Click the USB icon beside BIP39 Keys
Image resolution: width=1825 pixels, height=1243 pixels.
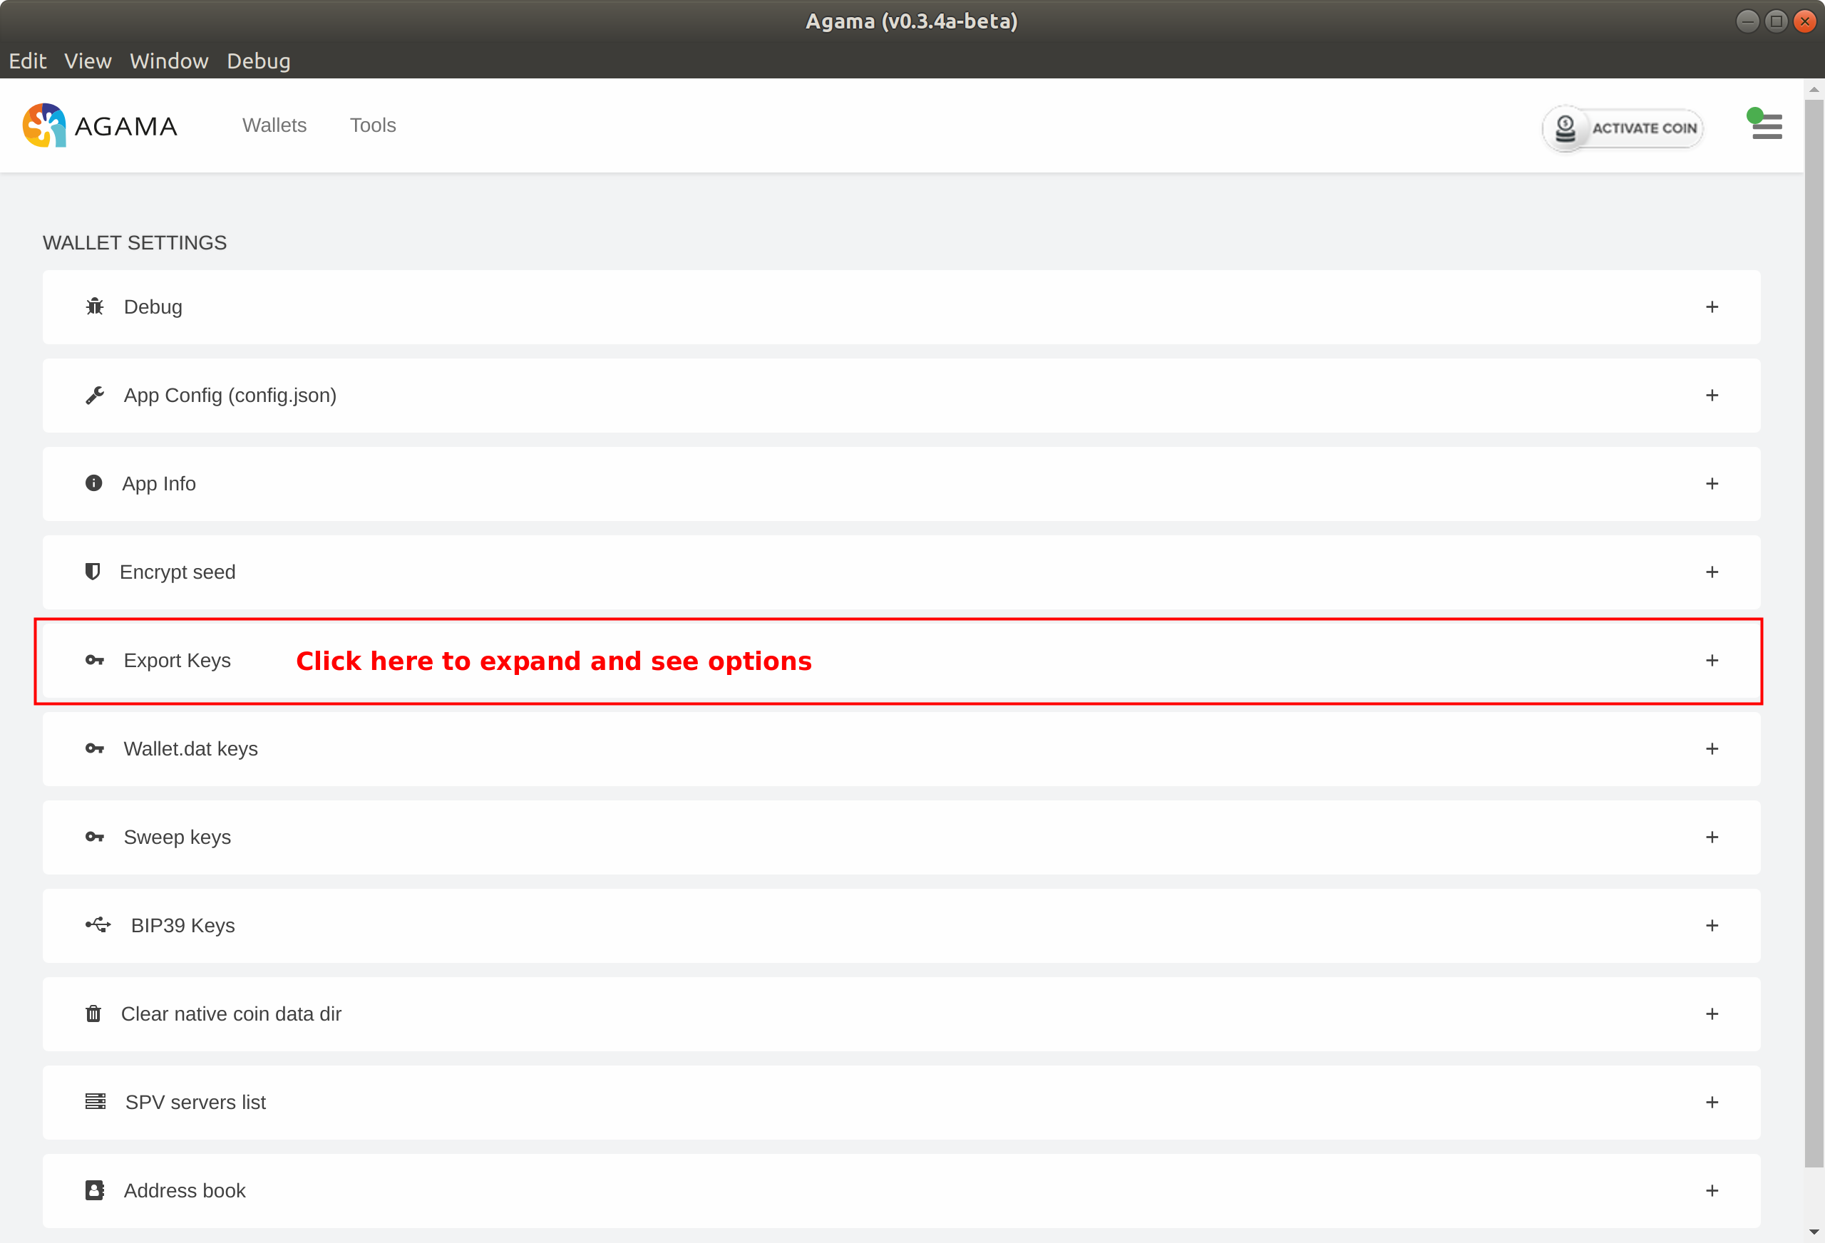point(98,925)
